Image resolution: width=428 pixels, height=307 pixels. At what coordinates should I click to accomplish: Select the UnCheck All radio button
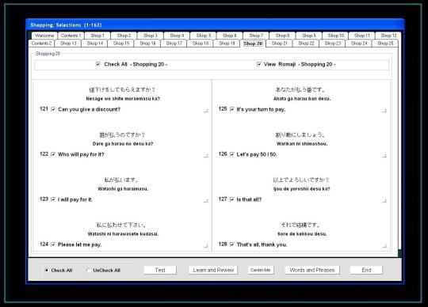click(89, 271)
